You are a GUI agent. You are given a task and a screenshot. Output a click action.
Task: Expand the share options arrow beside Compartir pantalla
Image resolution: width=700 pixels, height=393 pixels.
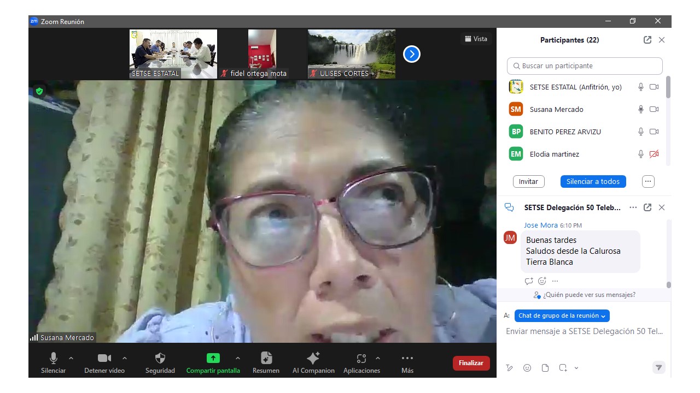point(237,358)
